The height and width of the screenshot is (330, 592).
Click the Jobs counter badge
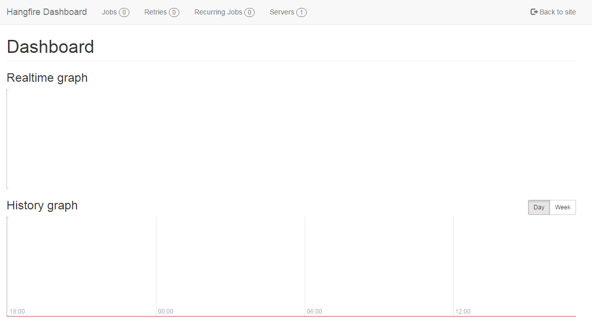[124, 12]
